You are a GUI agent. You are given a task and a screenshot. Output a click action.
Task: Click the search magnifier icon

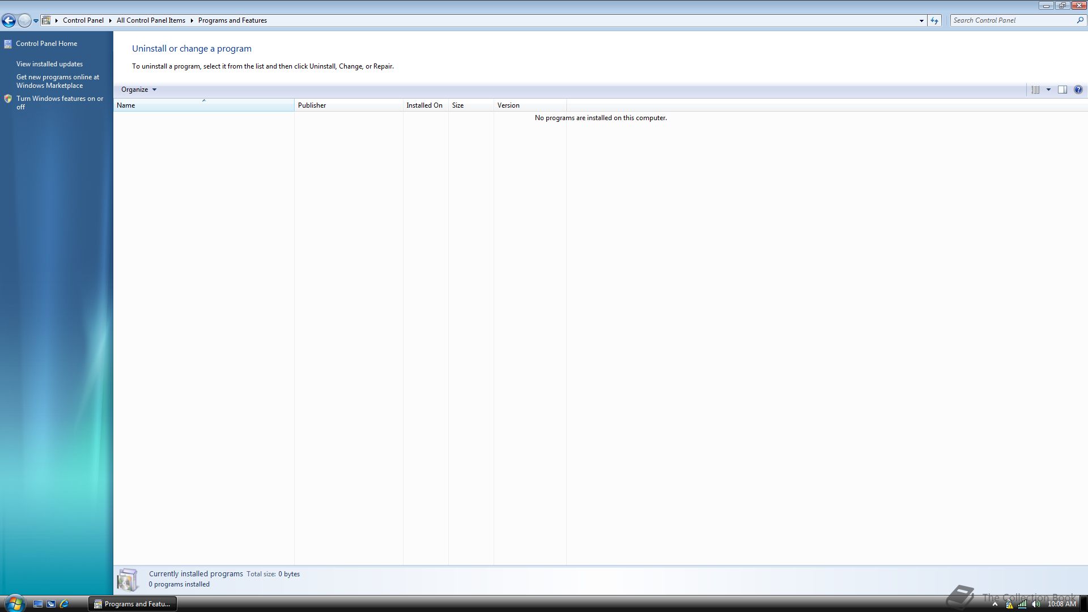click(x=1080, y=20)
